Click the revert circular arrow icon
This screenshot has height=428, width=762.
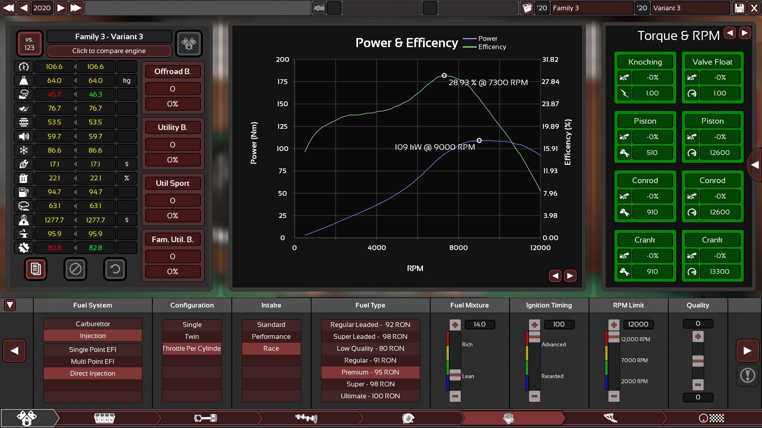(x=115, y=269)
